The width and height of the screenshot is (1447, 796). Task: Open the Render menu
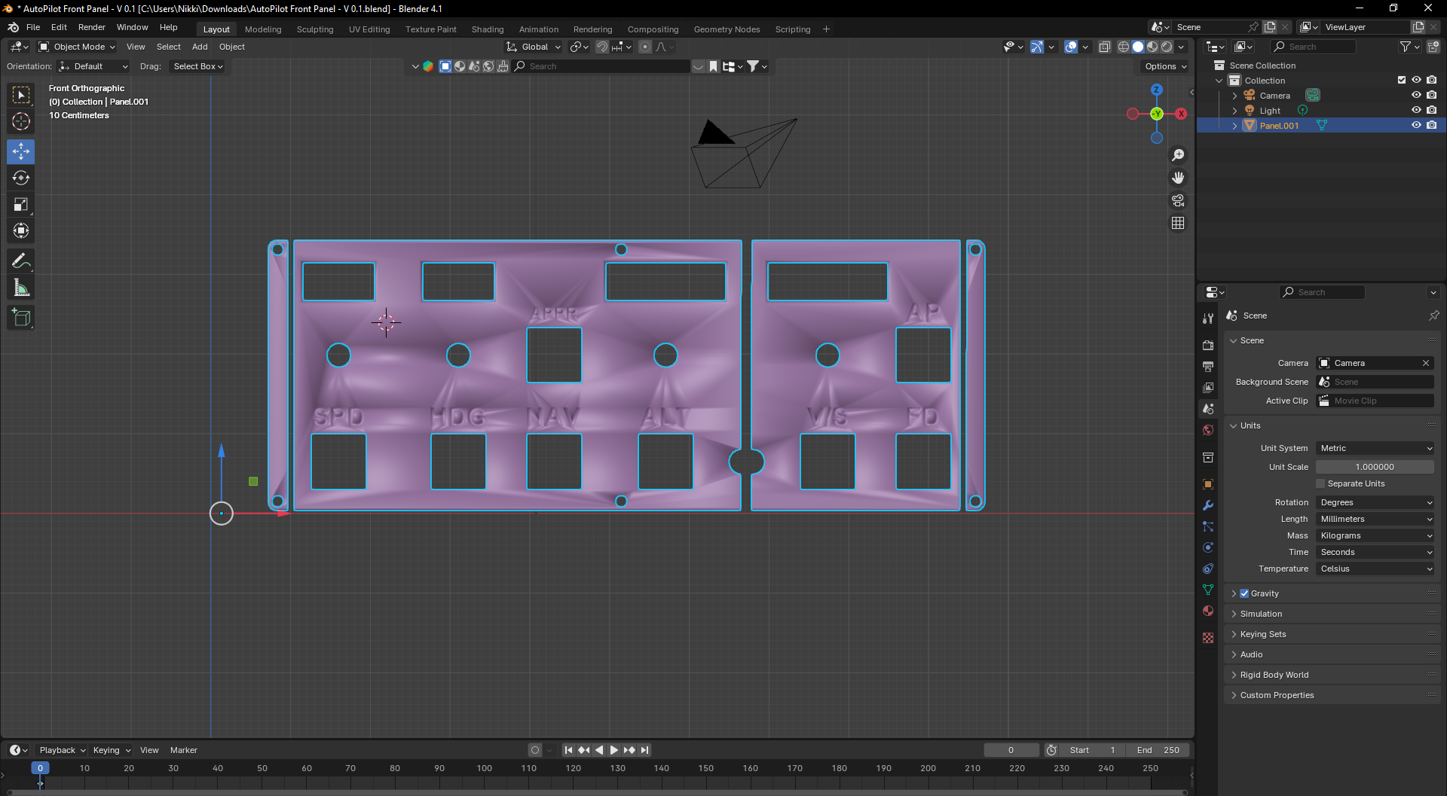tap(92, 27)
